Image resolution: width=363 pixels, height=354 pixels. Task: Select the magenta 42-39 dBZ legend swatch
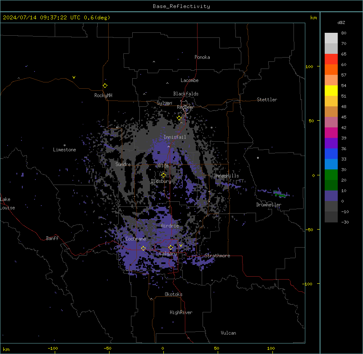[x=331, y=132]
